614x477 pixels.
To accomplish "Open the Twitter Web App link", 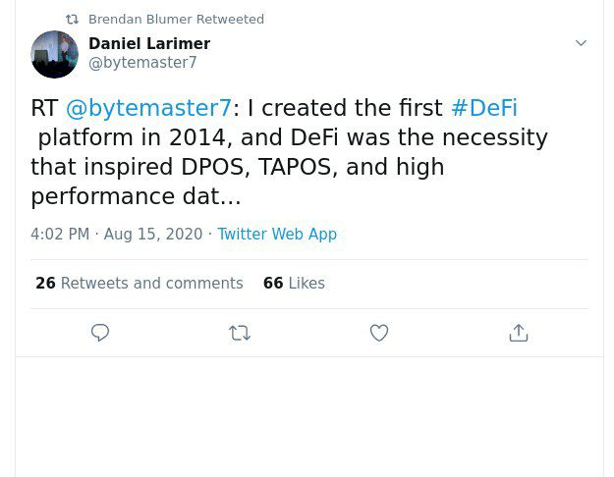I will (x=277, y=234).
